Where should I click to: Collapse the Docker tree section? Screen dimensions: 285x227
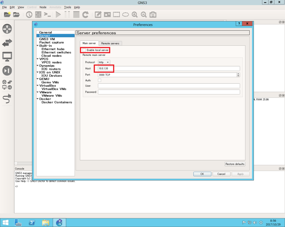[38, 99]
